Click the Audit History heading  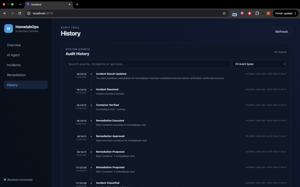(77, 54)
